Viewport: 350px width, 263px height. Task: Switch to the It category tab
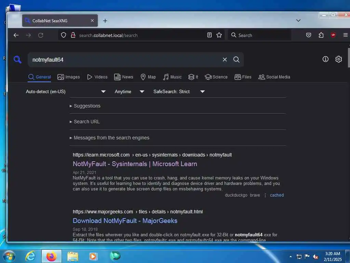[193, 77]
